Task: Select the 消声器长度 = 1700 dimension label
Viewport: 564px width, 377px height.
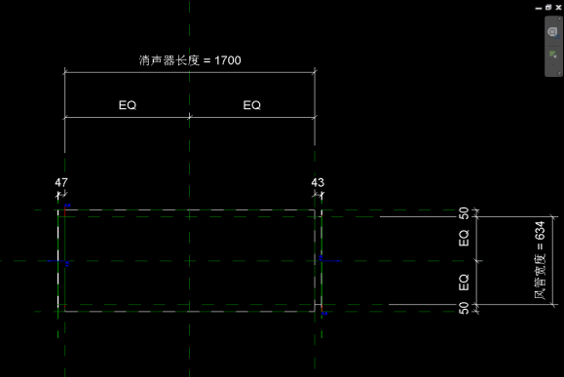Action: click(x=190, y=60)
